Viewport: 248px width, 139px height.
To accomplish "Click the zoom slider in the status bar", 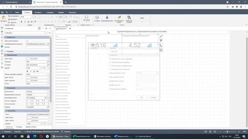I will tap(229, 132).
